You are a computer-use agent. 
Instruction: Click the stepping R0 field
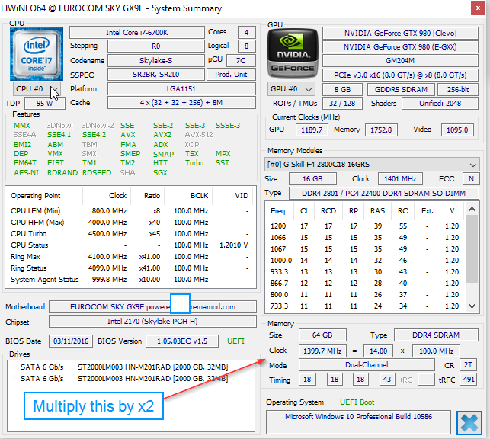(x=156, y=46)
